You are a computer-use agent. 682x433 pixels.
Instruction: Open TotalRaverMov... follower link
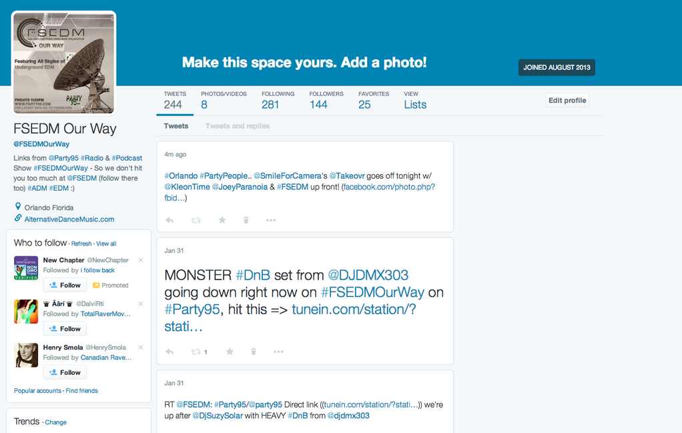point(105,314)
